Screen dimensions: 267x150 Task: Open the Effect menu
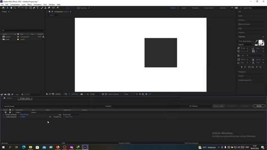click(30, 5)
